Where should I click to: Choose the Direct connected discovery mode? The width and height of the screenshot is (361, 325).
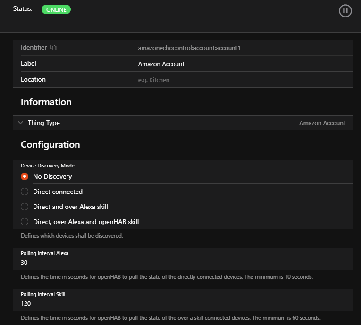25,192
